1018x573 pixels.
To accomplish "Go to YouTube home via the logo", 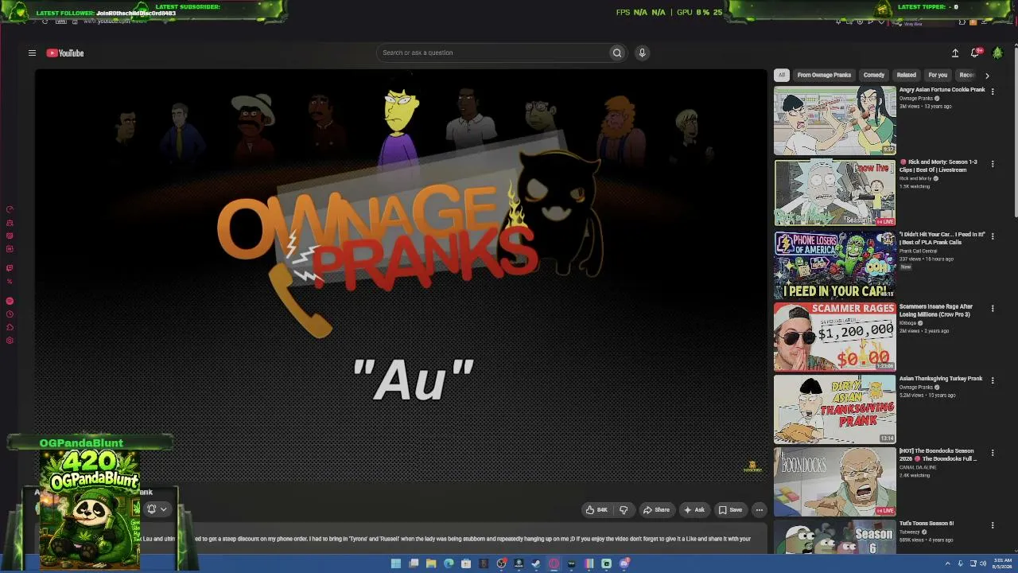I will 65,53.
